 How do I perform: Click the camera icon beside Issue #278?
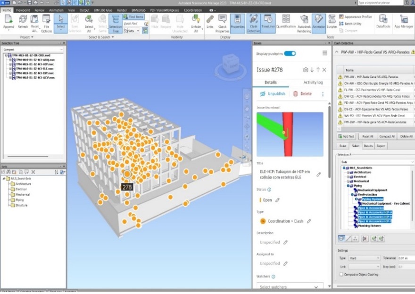pyautogui.click(x=306, y=70)
